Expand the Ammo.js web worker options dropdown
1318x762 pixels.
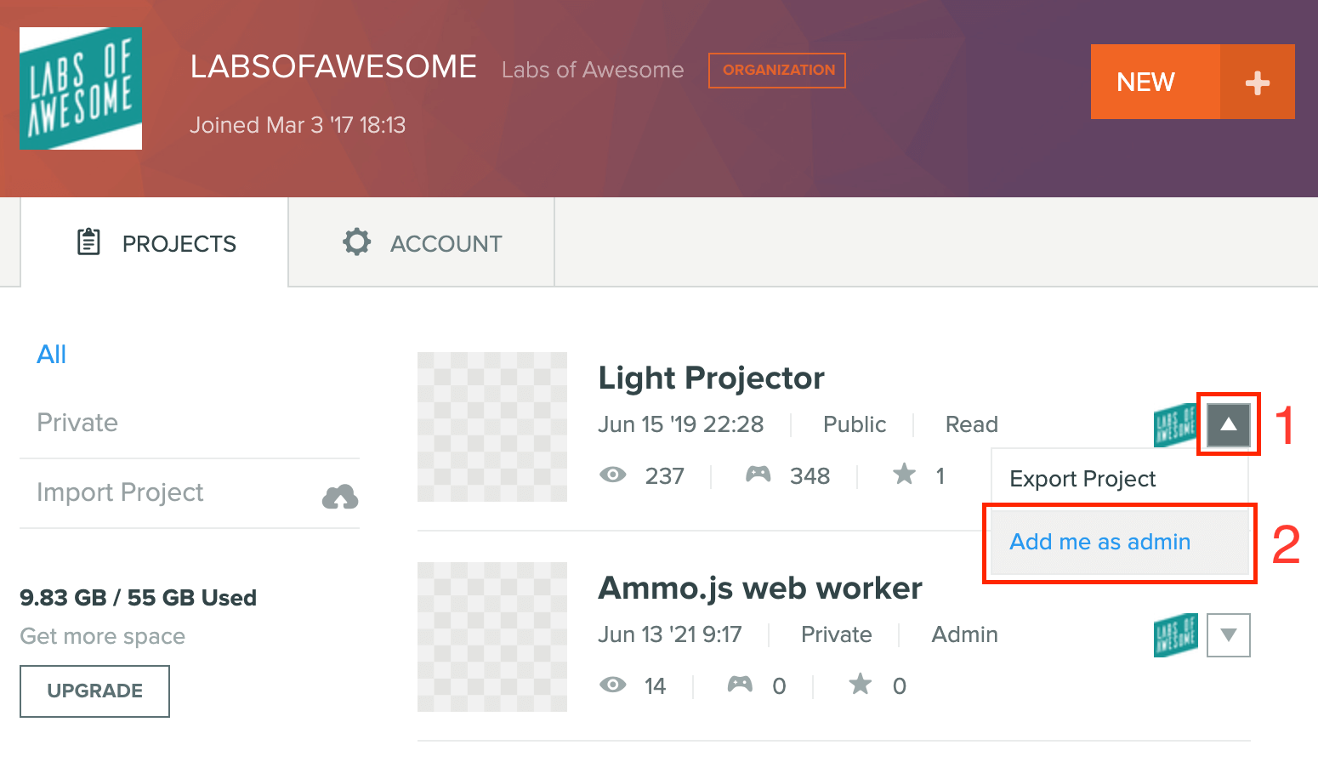coord(1229,635)
